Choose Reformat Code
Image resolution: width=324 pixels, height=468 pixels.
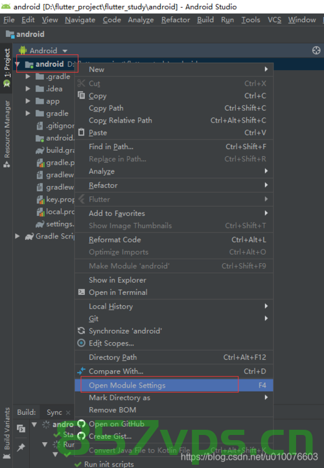(x=174, y=240)
